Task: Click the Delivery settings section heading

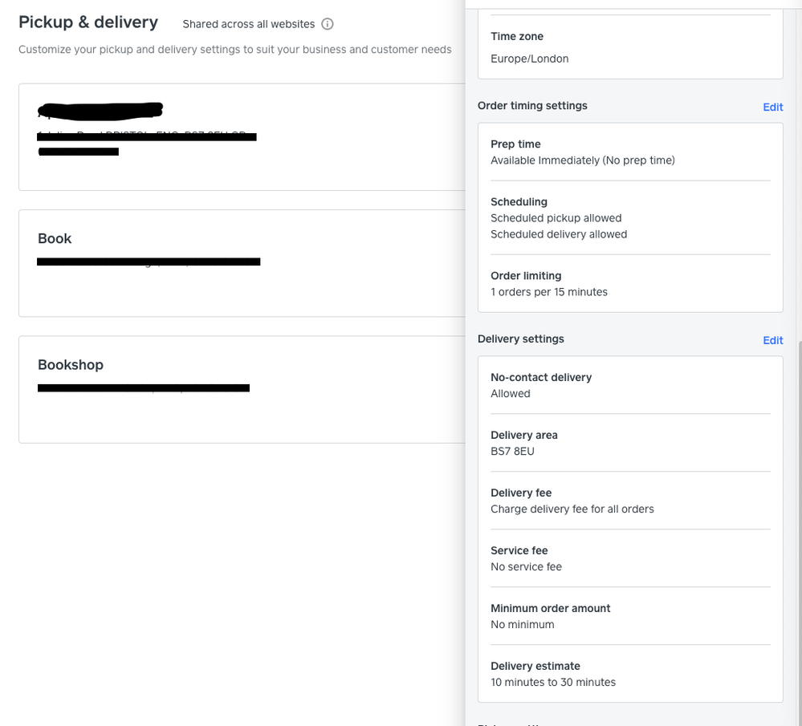Action: pos(520,339)
